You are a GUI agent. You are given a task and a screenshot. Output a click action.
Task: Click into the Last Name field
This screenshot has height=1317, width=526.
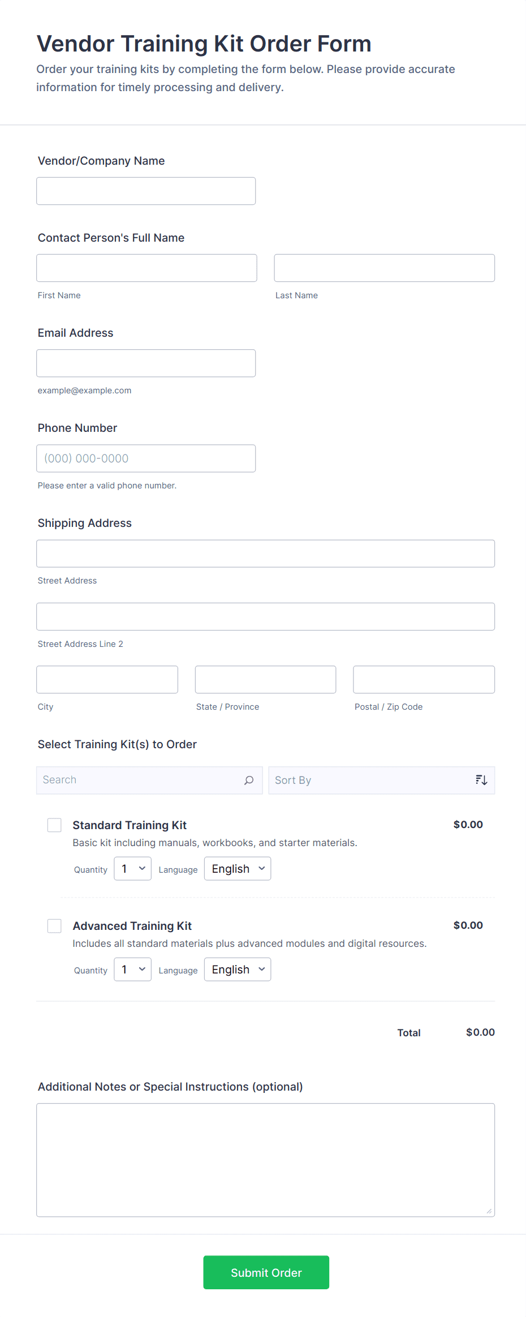pyautogui.click(x=383, y=268)
